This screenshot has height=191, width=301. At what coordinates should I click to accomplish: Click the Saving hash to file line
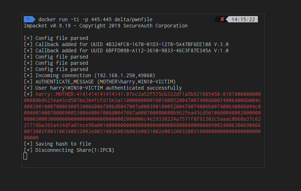pos(57,144)
